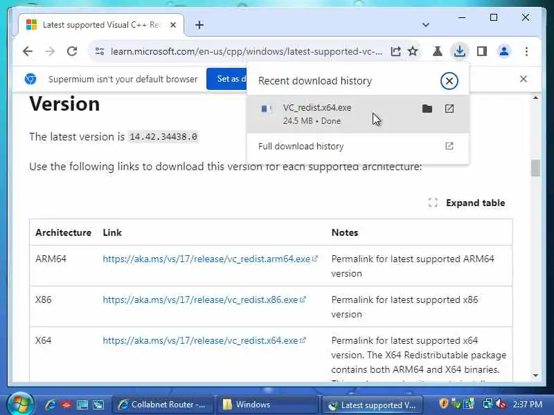The image size is (554, 415).
Task: Click the security shield tray icon
Action: 443,403
